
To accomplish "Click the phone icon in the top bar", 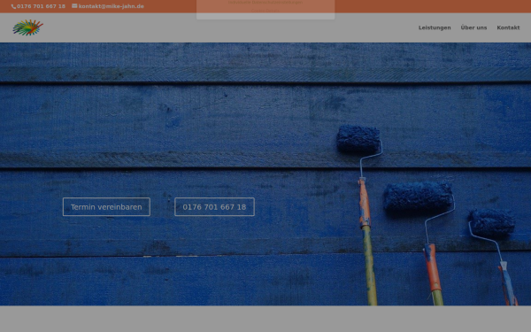I will [x=13, y=6].
